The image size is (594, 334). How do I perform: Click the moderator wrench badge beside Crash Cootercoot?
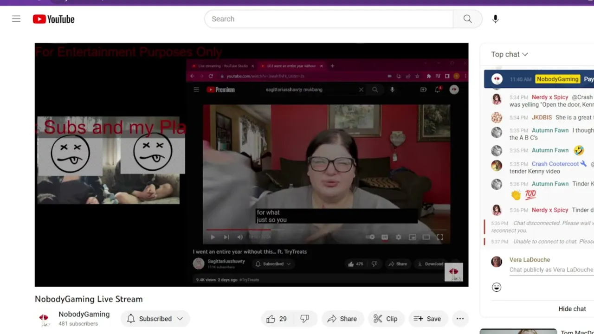583,164
